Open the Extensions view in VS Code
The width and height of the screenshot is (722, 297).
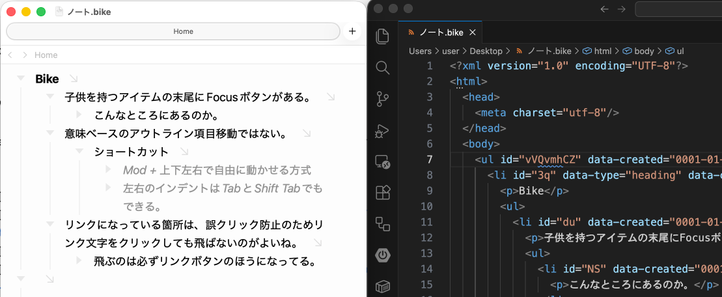[x=383, y=193]
